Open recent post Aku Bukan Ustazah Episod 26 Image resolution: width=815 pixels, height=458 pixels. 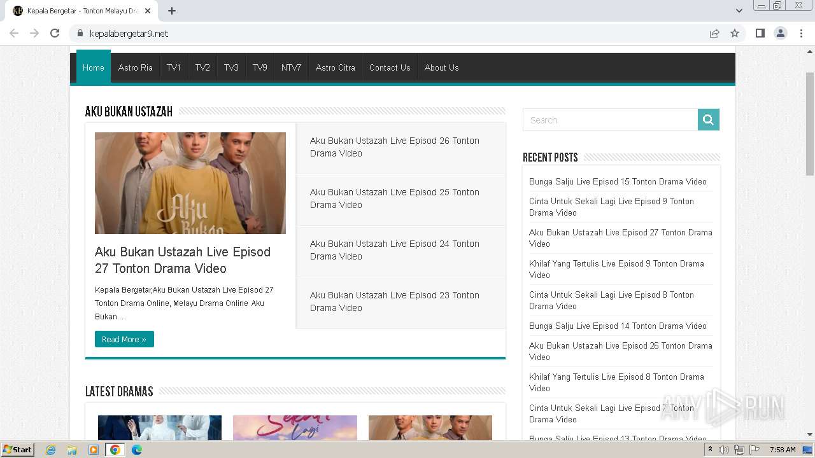pos(621,351)
